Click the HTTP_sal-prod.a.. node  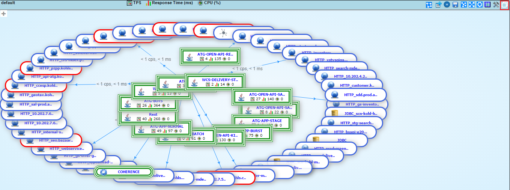tap(31, 104)
